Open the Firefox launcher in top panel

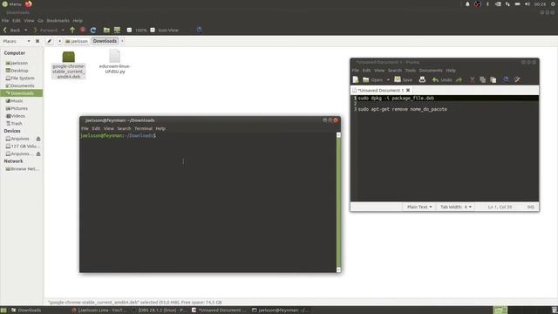[x=29, y=3]
